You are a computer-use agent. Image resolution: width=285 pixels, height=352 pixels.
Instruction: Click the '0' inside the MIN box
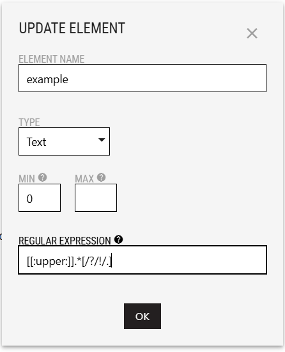click(29, 198)
